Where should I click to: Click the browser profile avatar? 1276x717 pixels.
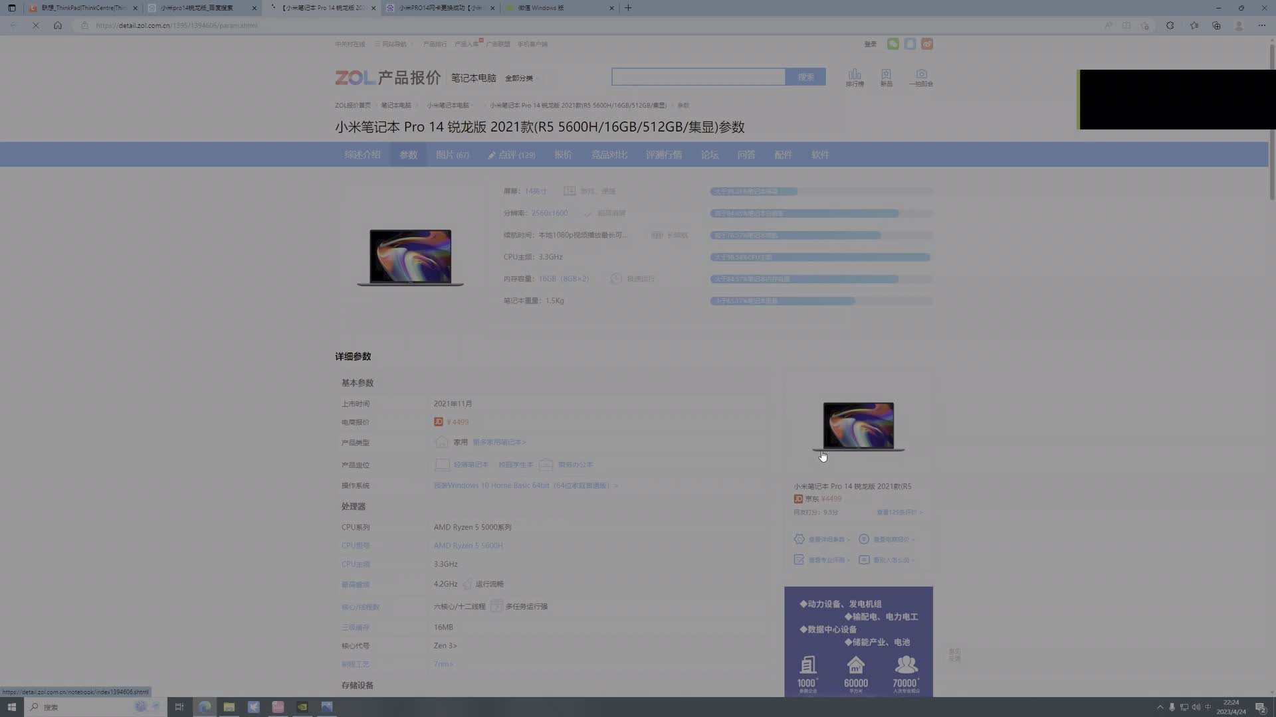coord(1239,25)
